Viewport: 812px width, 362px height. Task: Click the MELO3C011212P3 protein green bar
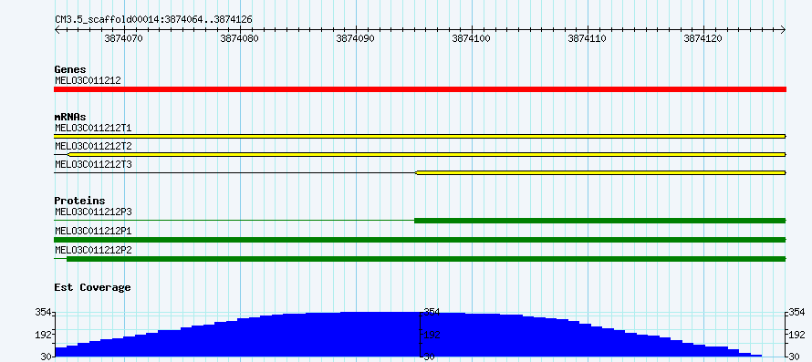coord(600,221)
